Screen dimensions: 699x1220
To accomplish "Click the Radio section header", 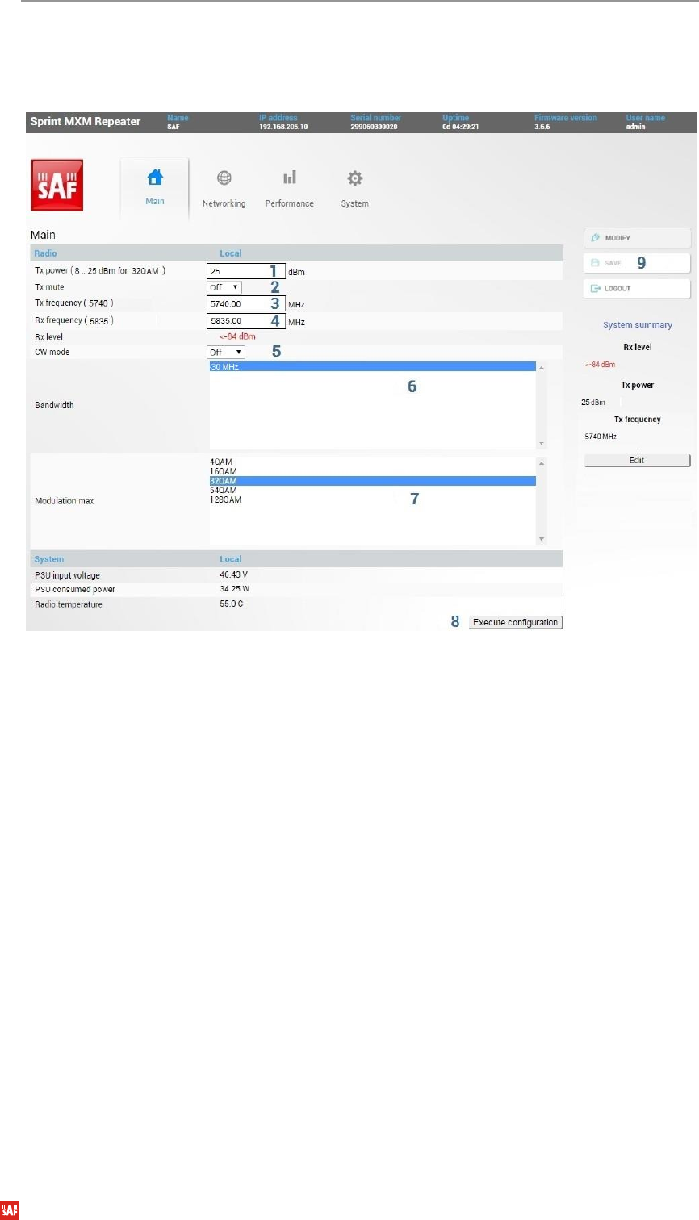I will pyautogui.click(x=295, y=253).
